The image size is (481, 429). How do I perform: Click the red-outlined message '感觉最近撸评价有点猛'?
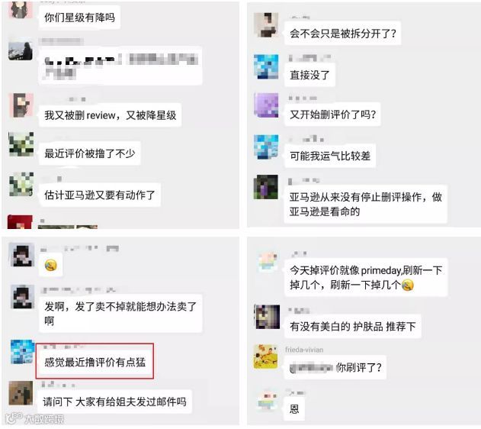coord(95,362)
